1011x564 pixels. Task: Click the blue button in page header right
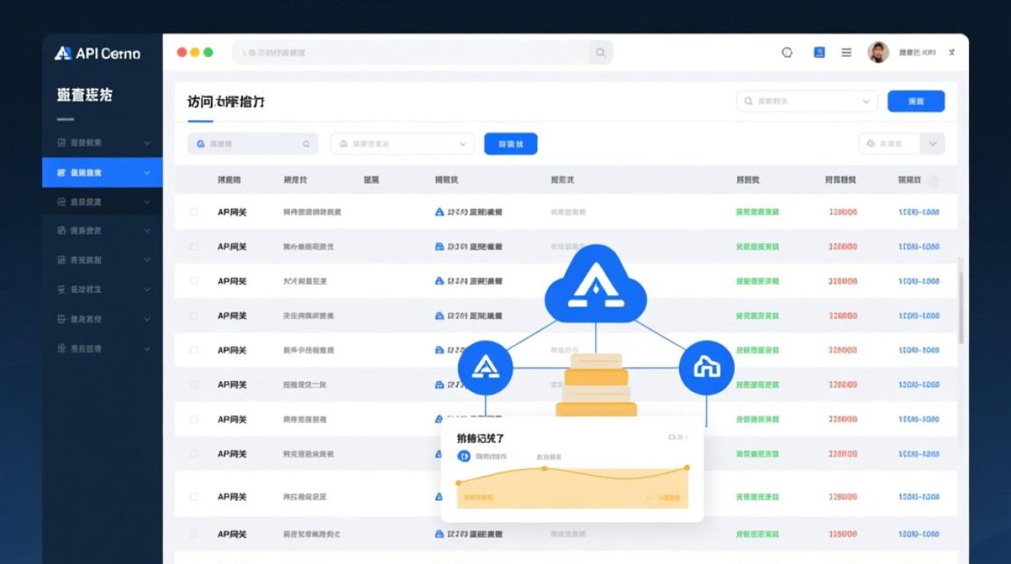tap(915, 101)
